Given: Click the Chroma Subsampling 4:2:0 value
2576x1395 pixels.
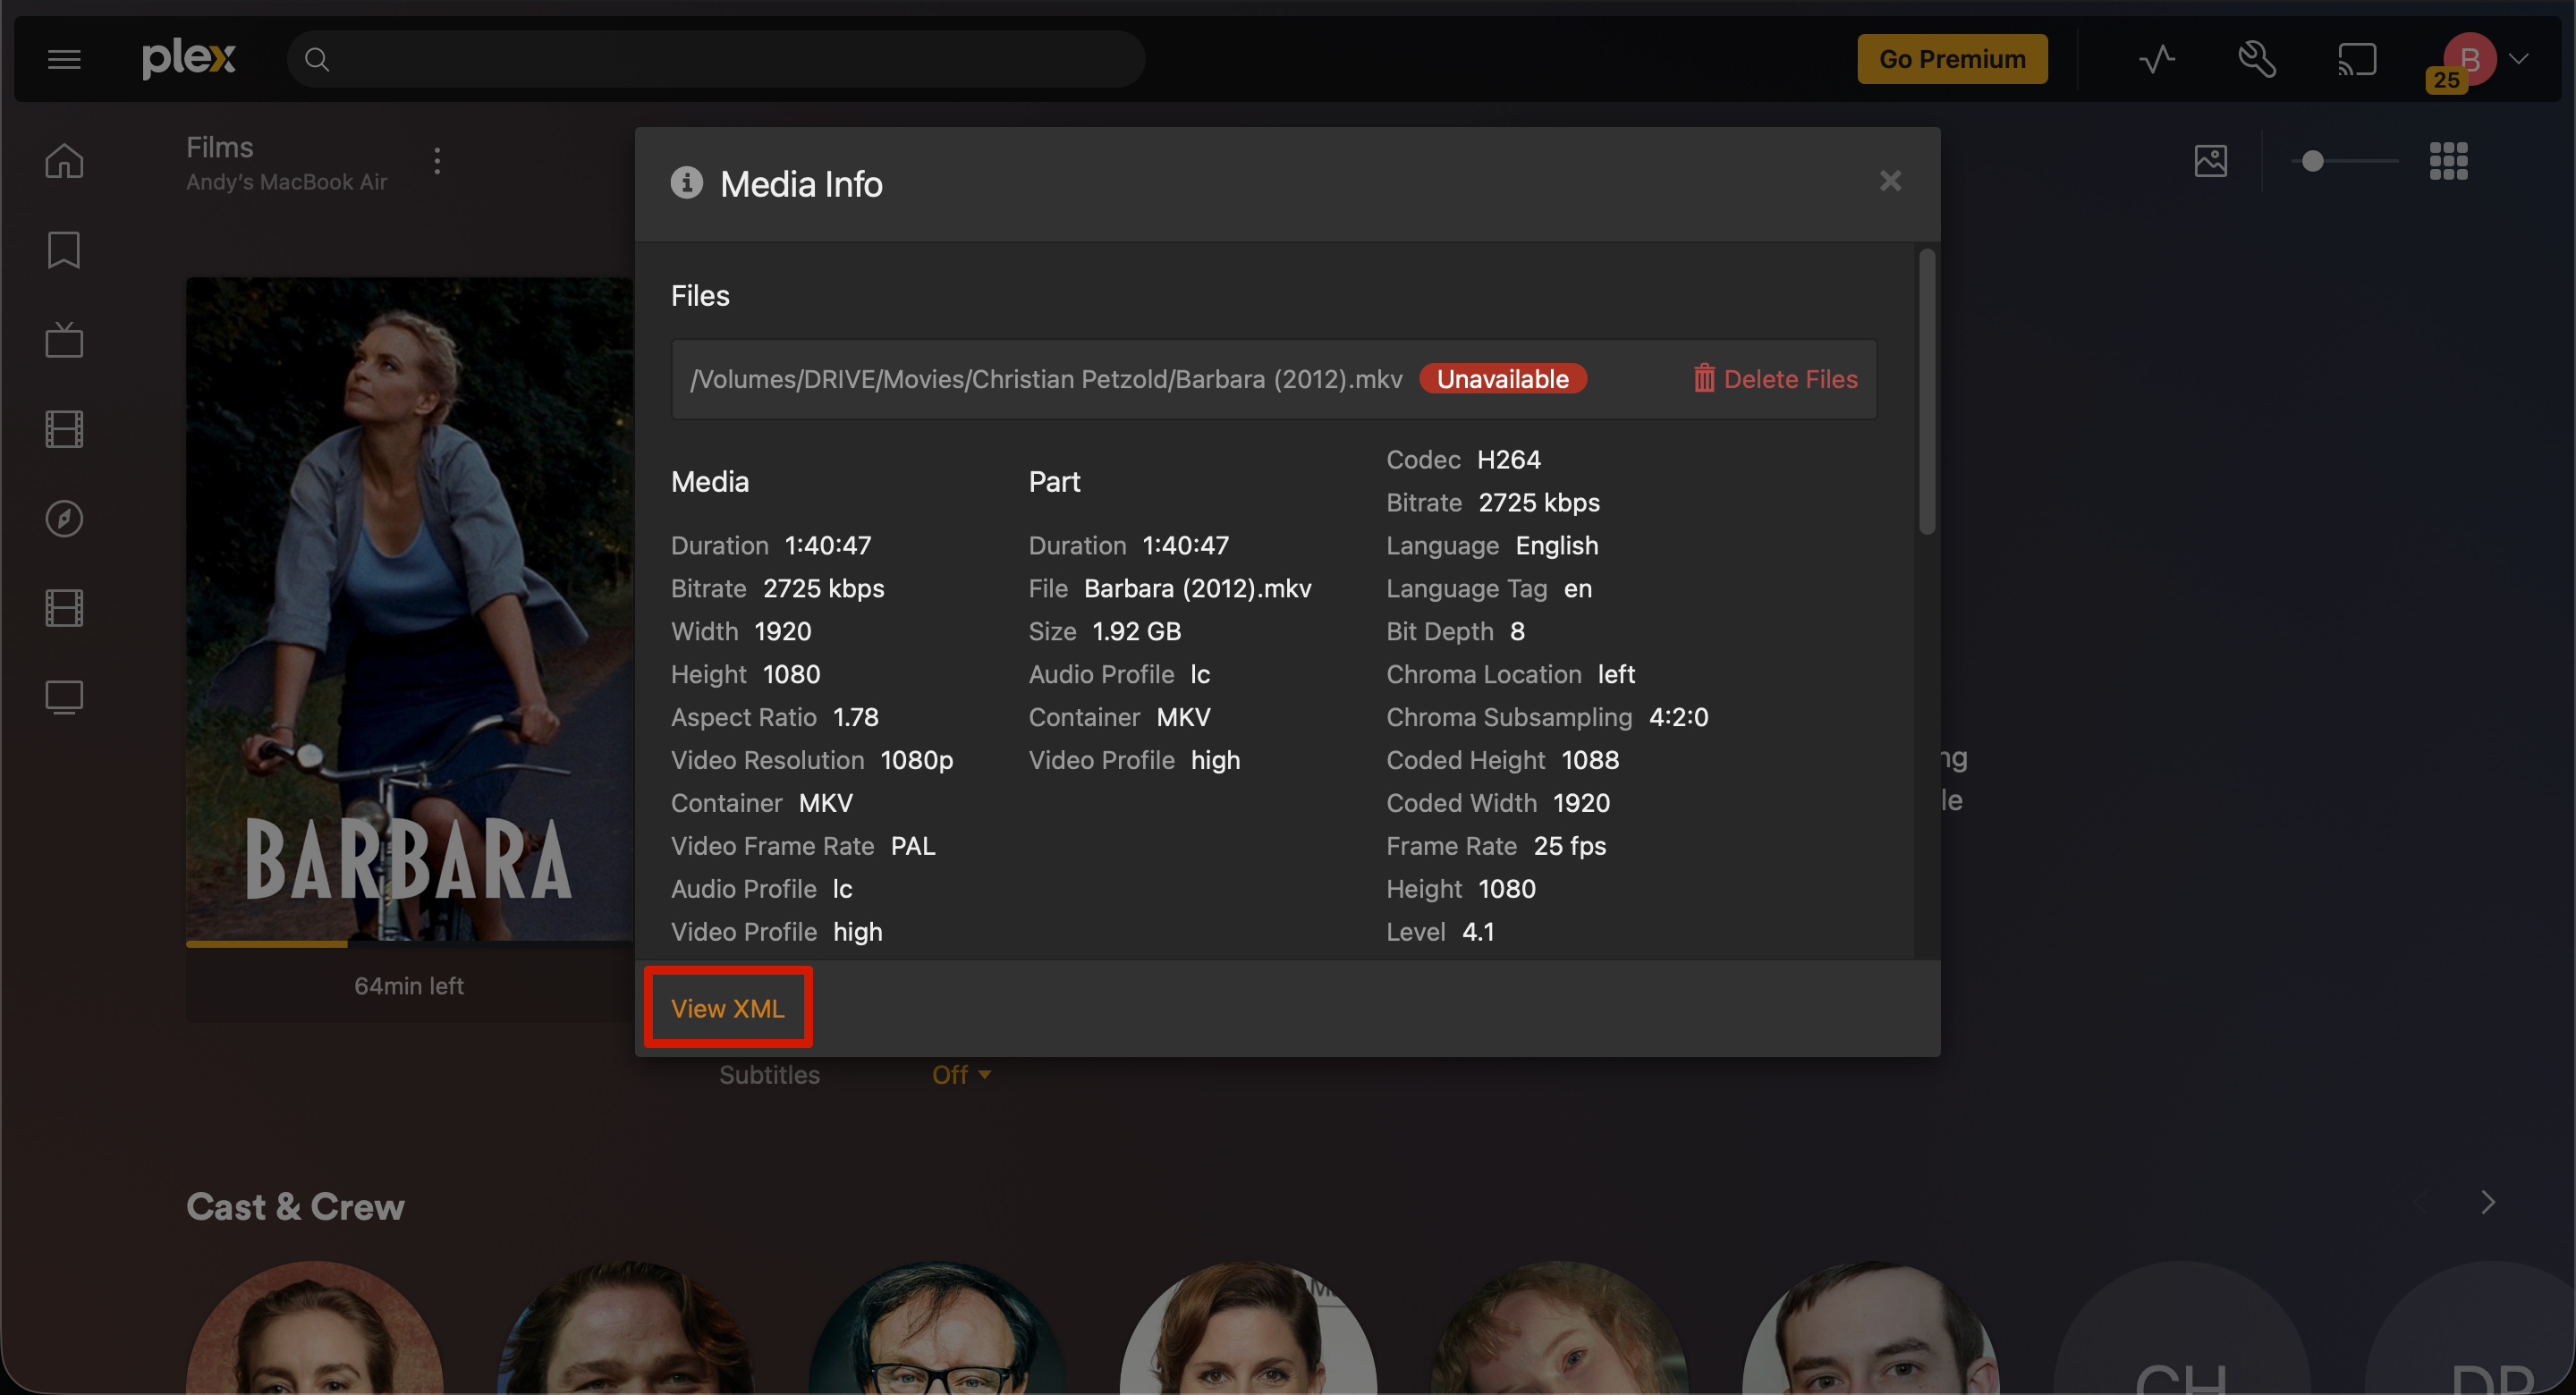Looking at the screenshot, I should (x=1678, y=717).
